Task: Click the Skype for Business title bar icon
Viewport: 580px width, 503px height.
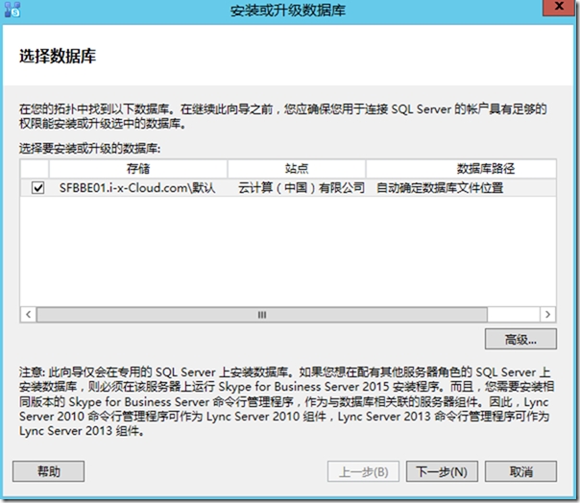Action: click(x=12, y=10)
